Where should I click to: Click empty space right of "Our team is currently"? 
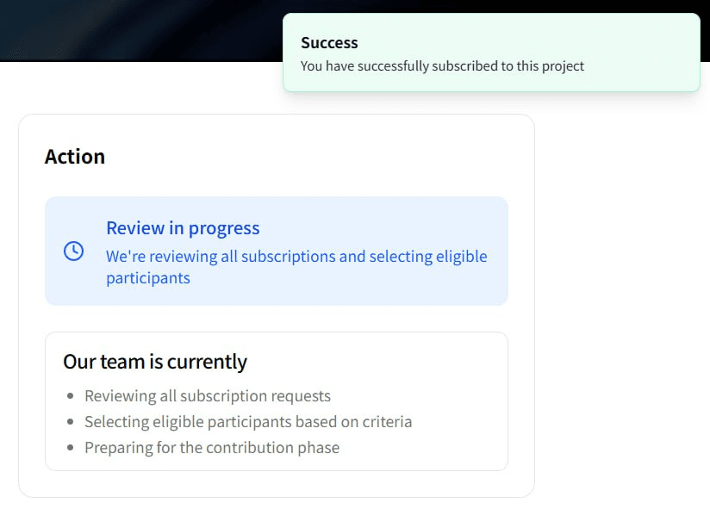(379, 362)
